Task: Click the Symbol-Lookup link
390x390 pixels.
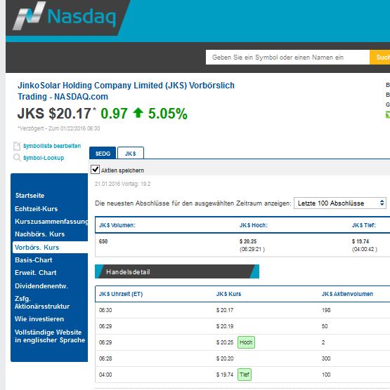Action: tap(44, 158)
